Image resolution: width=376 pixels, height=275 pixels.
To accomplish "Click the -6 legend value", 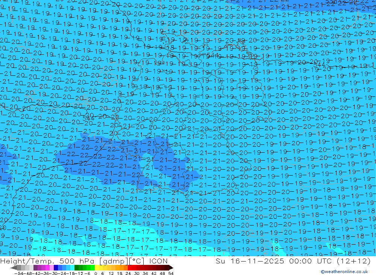I will tap(87, 273).
